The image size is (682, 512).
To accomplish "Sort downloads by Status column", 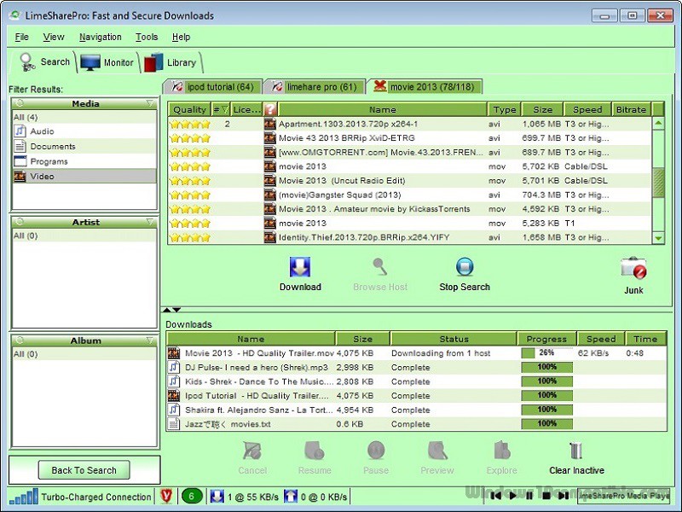I will (x=454, y=339).
